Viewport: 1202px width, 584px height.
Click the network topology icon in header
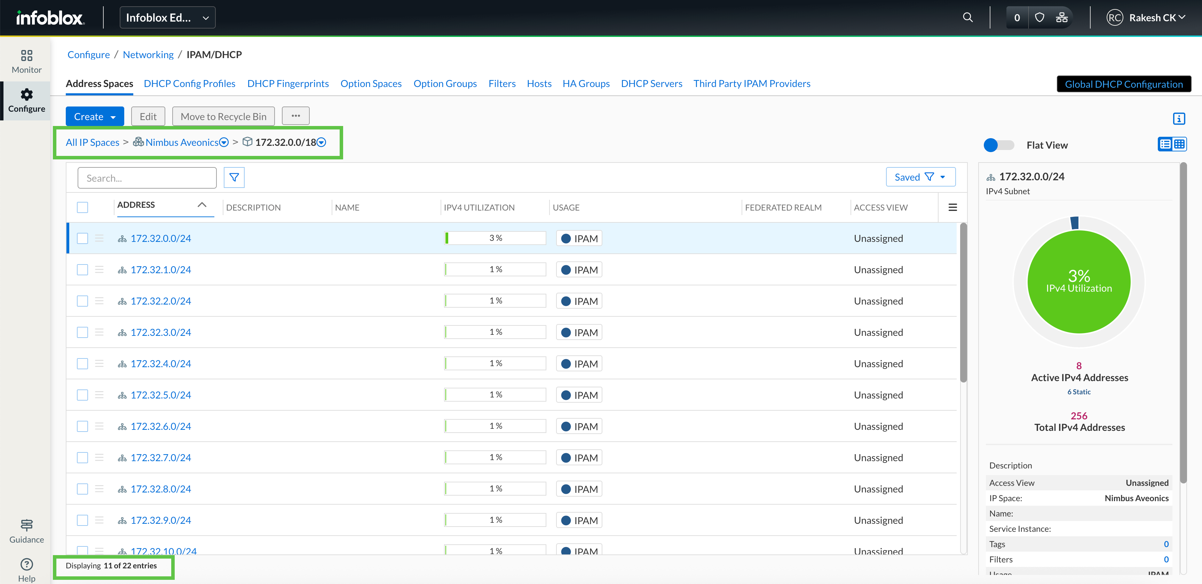(1061, 18)
